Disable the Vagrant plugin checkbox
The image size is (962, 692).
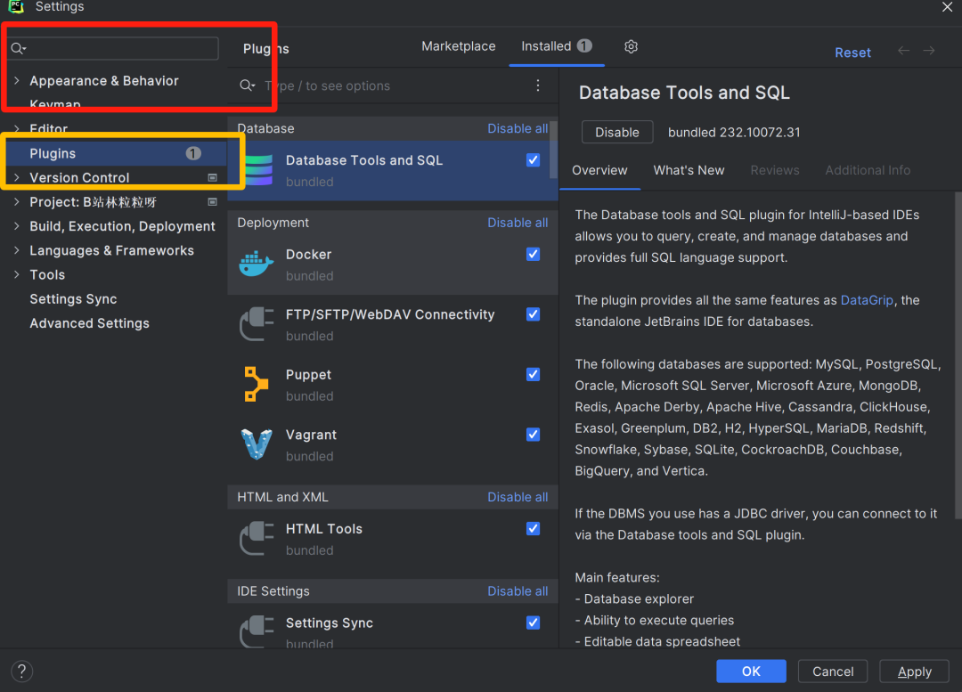click(534, 435)
